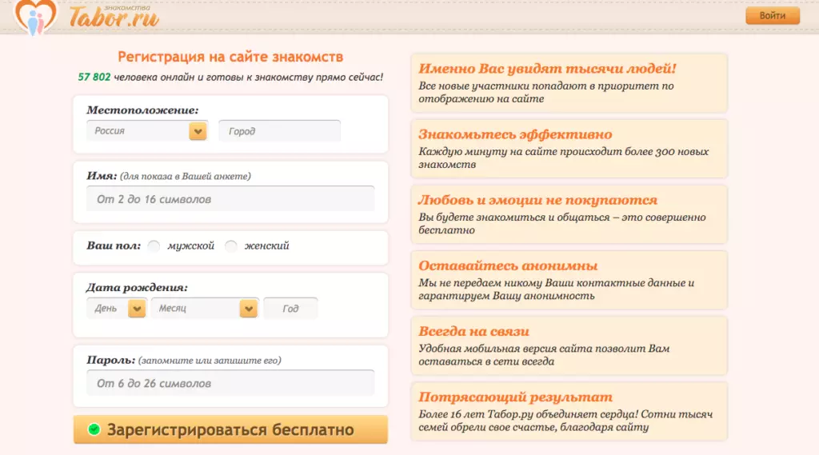The image size is (819, 455).
Task: Click the arrow on the День dropdown
Action: point(137,309)
